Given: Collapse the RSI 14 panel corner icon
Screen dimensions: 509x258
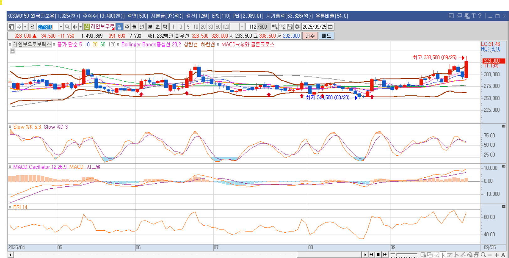Looking at the screenshot, I should [504, 207].
